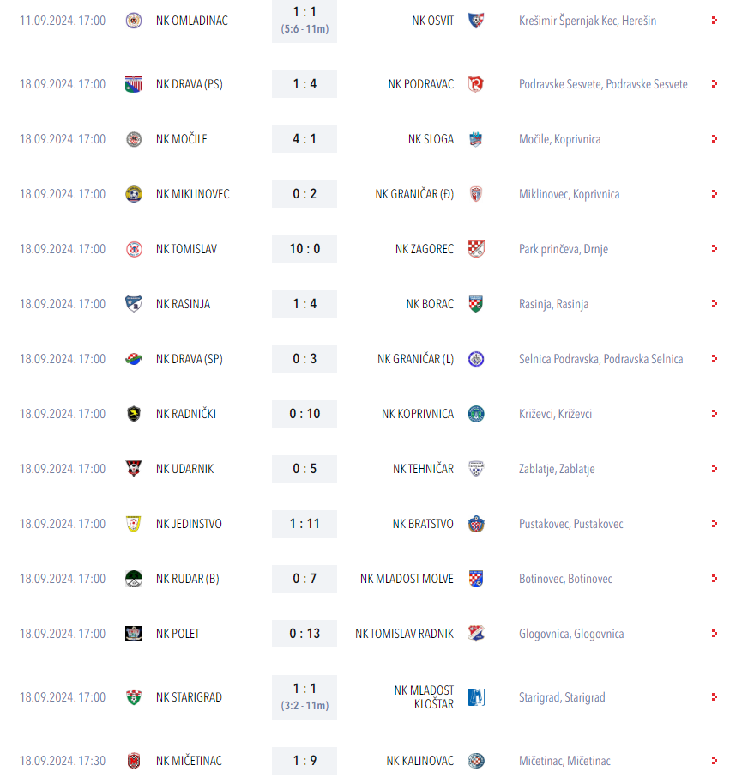Click the NK Podravac club crest

click(x=476, y=84)
